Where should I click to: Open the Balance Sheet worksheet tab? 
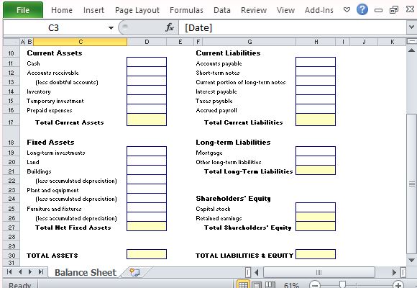(x=86, y=272)
